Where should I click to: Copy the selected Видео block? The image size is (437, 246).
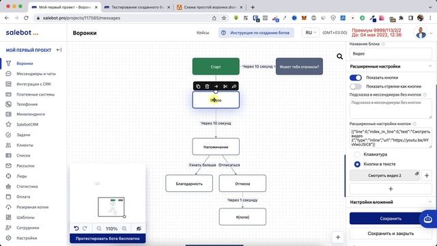coord(198,87)
